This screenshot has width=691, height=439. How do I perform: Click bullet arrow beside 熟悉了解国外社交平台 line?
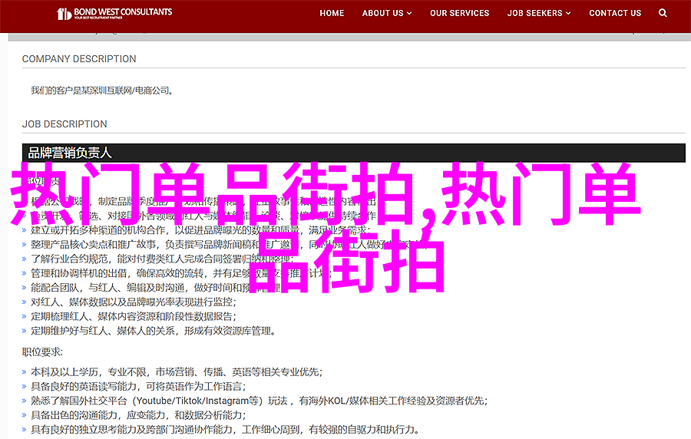[x=25, y=401]
